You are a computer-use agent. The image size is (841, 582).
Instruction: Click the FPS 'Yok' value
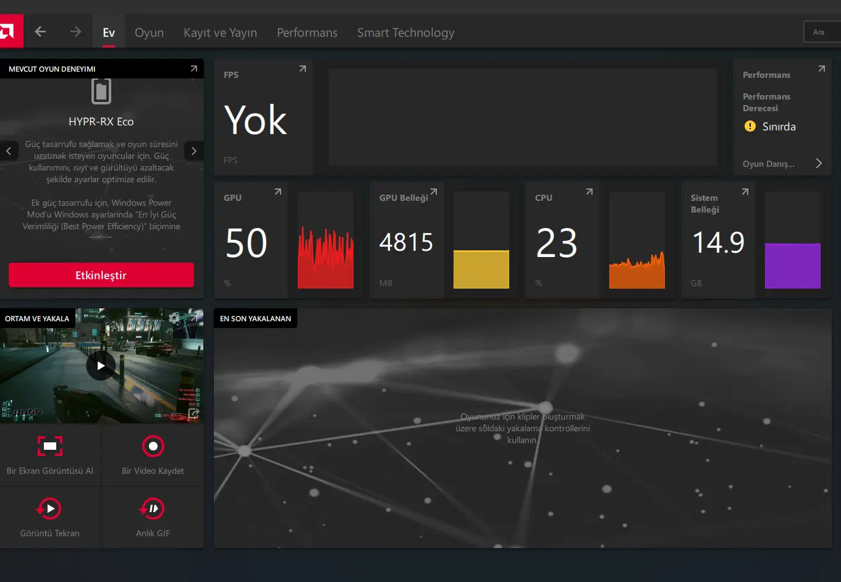coord(256,120)
